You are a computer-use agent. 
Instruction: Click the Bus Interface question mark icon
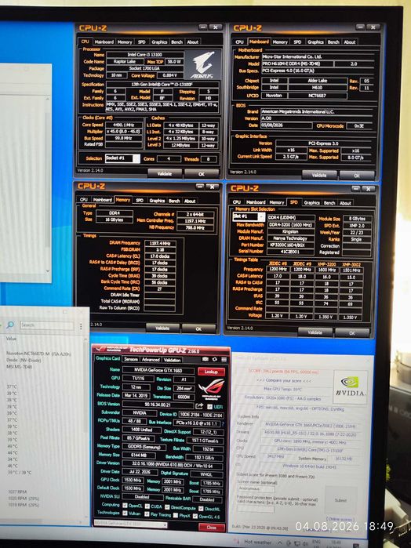tap(224, 423)
